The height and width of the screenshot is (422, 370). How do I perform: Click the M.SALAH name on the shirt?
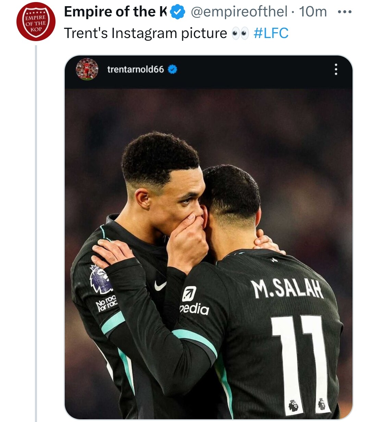pyautogui.click(x=287, y=288)
